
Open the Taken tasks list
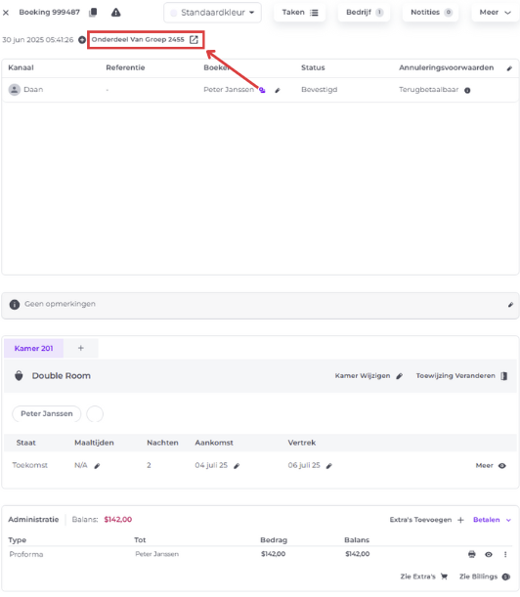pos(300,12)
